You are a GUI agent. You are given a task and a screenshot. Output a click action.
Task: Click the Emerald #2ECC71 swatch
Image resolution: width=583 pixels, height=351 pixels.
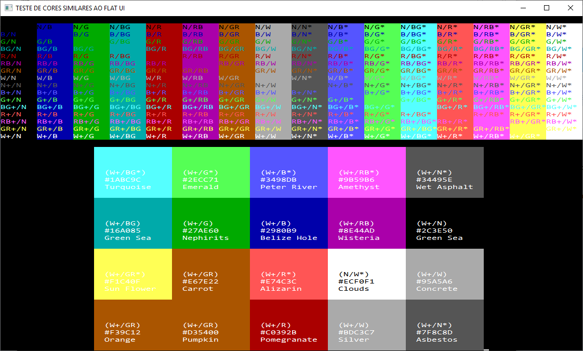(211, 172)
